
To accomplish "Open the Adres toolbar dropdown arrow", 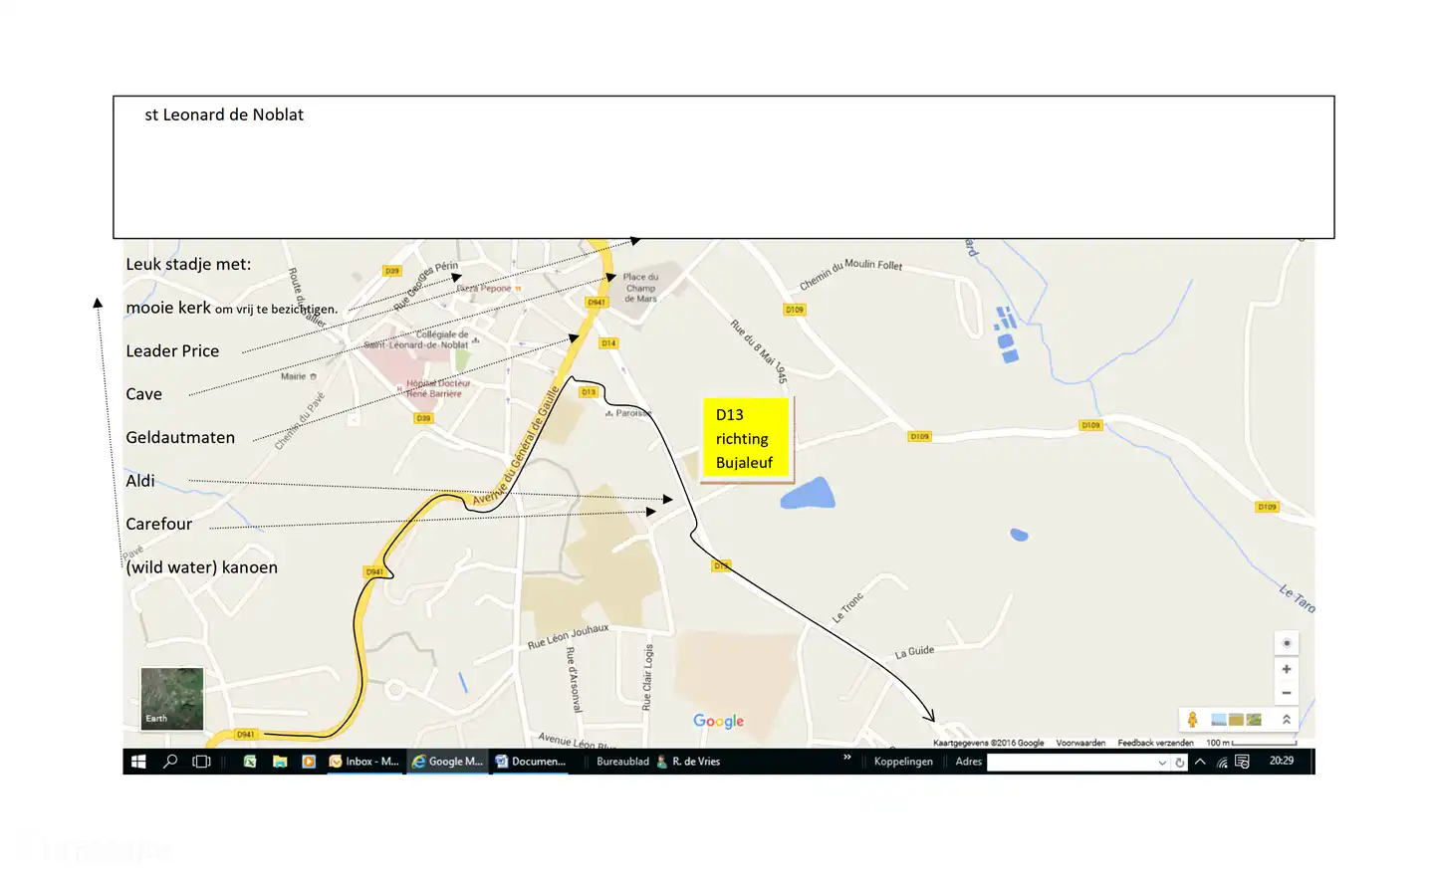I will [1161, 763].
